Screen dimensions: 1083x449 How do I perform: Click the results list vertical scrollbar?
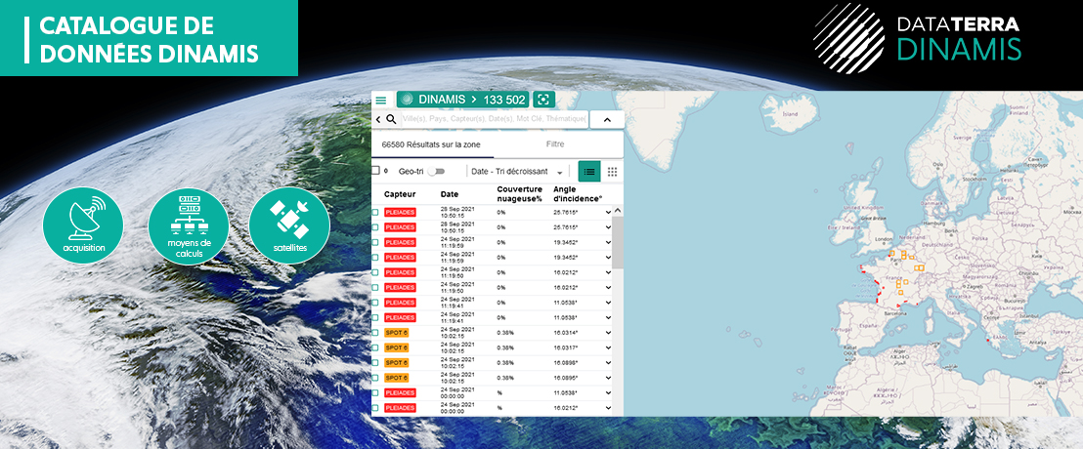(617, 244)
